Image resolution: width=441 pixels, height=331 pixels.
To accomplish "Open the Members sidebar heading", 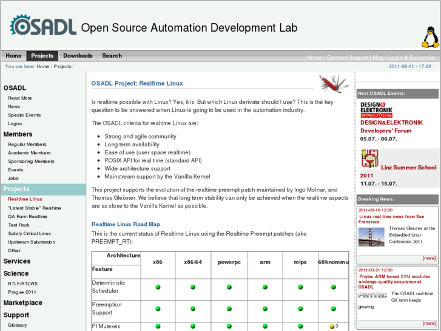I will 18,134.
